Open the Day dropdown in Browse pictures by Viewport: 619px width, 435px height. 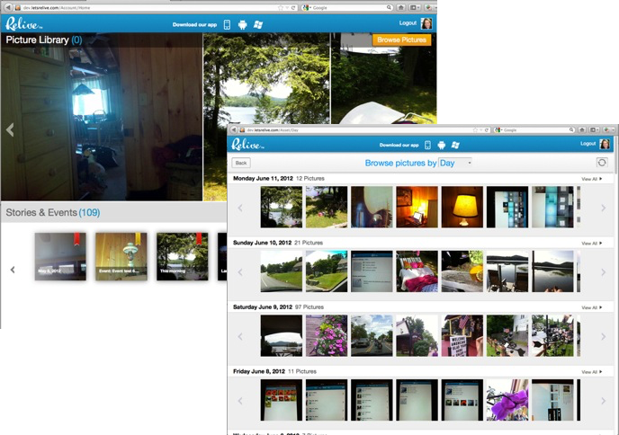tap(455, 163)
